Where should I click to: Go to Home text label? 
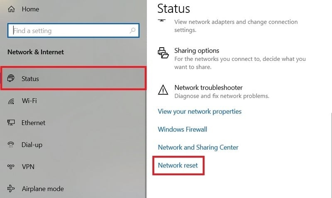tap(30, 9)
